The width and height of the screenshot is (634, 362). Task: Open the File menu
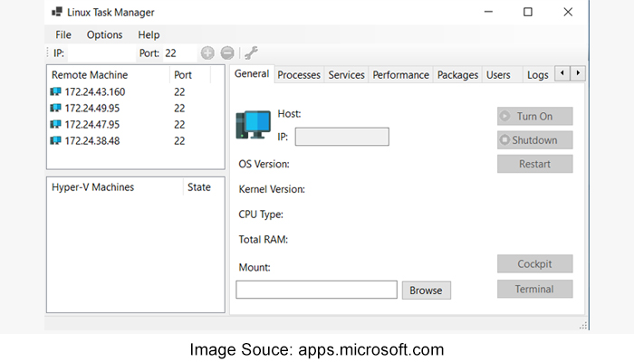(63, 34)
